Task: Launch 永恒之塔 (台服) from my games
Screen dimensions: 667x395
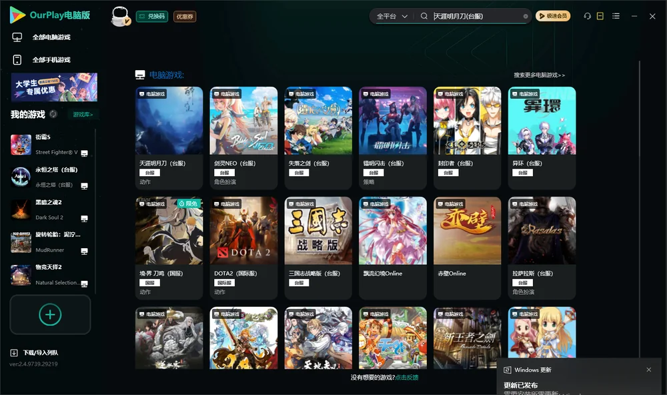Action: point(49,177)
